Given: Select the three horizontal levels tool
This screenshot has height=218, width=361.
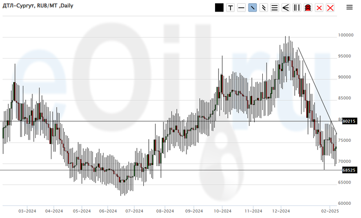Looking at the screenshot, I should tap(274, 7).
